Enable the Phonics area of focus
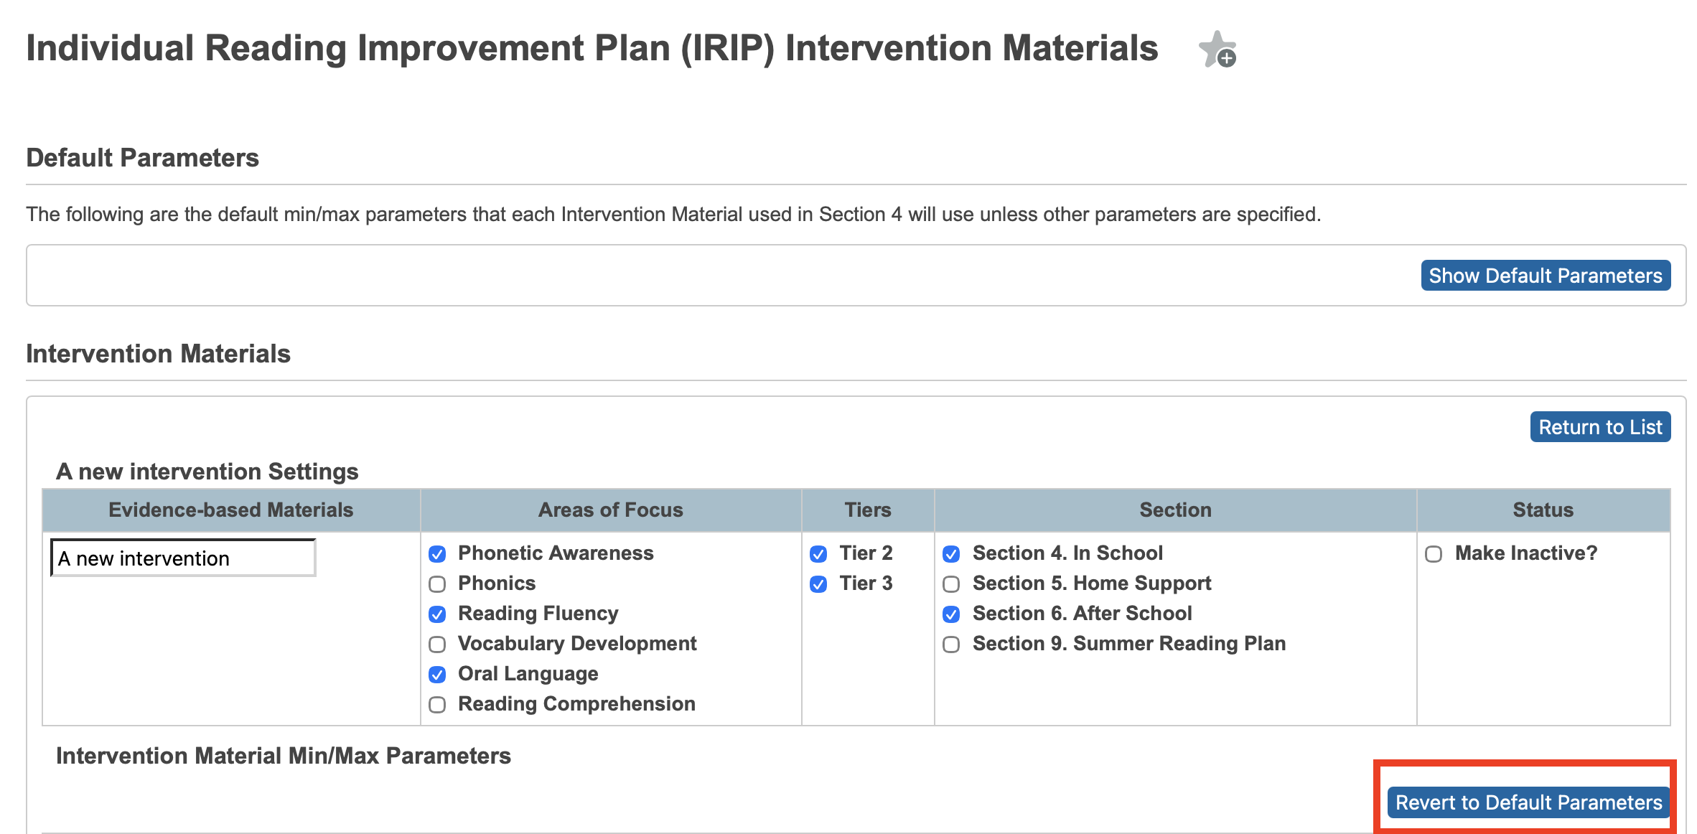The width and height of the screenshot is (1697, 834). coord(439,584)
